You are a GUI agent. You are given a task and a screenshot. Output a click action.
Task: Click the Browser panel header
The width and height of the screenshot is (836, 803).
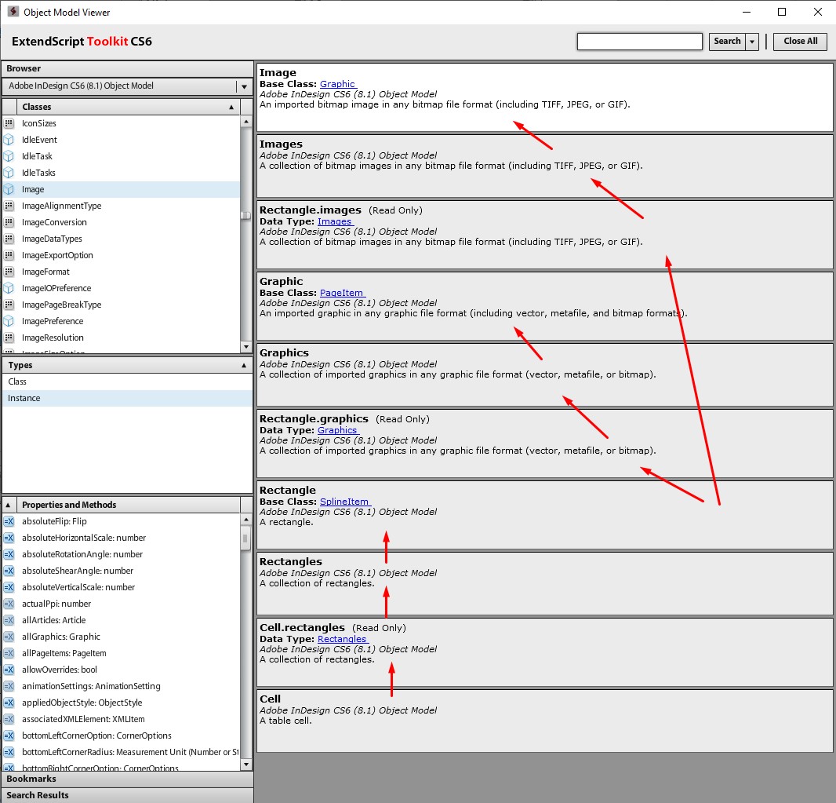pos(127,69)
